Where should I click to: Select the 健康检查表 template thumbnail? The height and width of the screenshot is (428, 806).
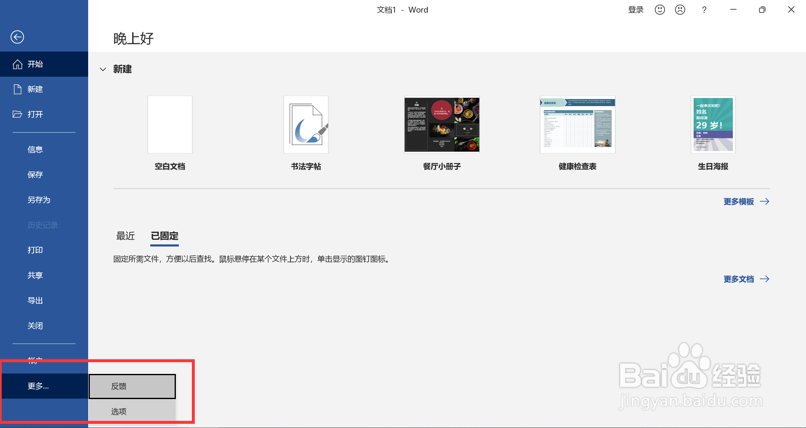coord(578,125)
